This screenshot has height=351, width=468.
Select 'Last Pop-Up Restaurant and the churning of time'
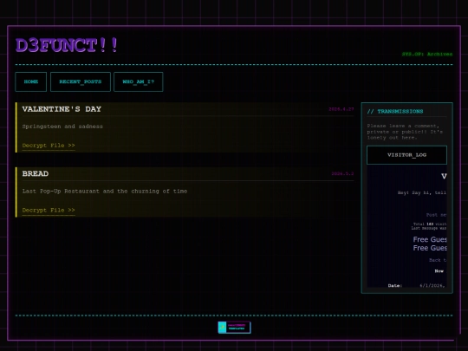[105, 191]
